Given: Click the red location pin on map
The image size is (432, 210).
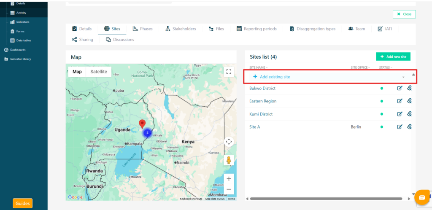Looking at the screenshot, I should (x=142, y=123).
